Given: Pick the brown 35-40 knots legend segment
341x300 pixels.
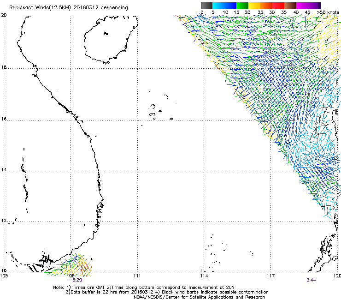Looking at the screenshot, I should [290, 6].
